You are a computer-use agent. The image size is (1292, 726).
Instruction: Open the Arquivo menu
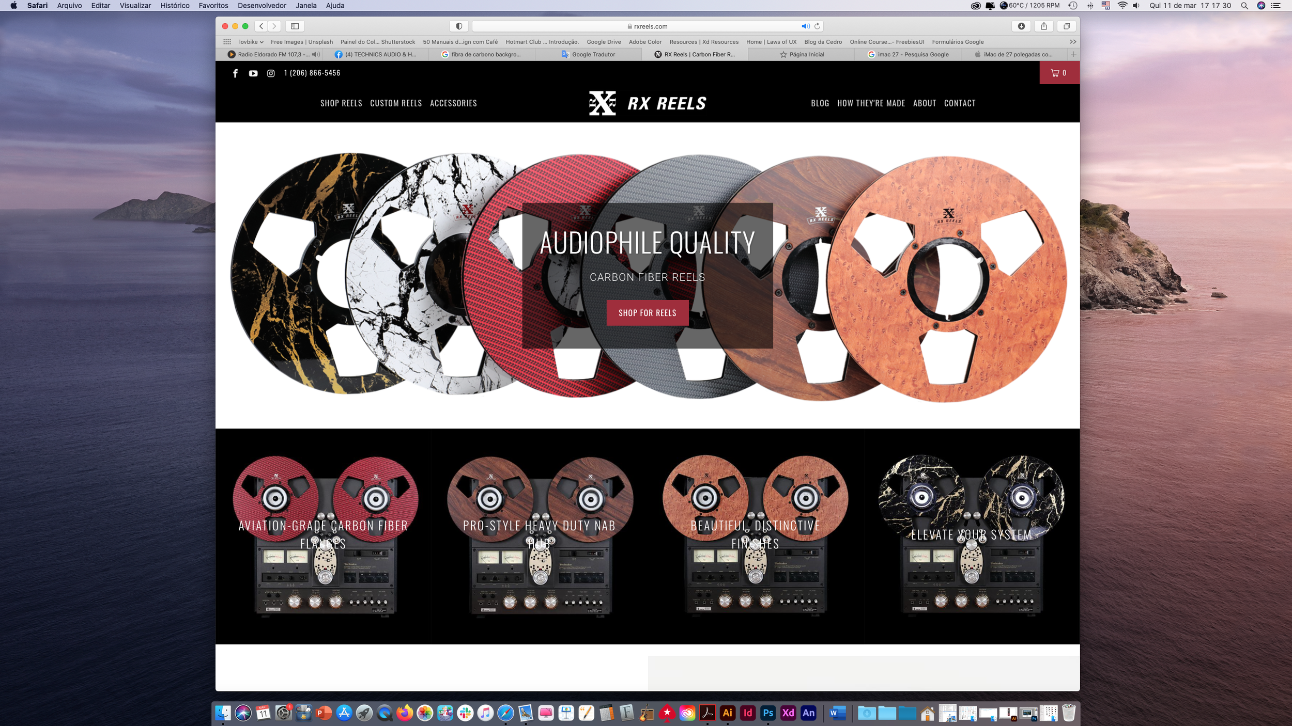point(69,6)
